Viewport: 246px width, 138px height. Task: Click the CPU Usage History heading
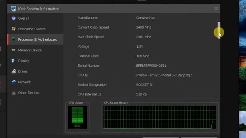[x=116, y=103]
